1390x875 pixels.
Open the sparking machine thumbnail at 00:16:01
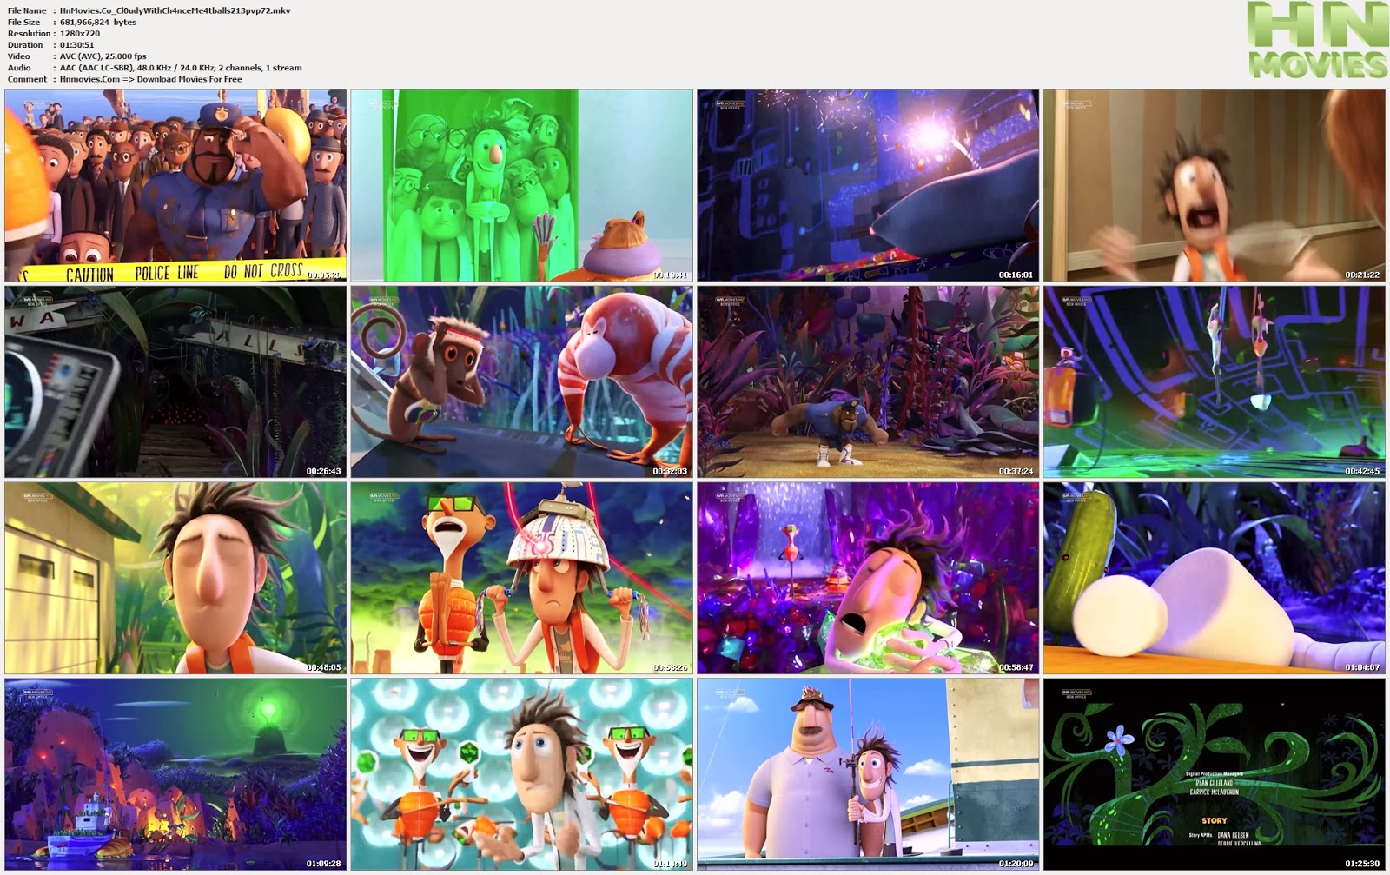(x=868, y=186)
